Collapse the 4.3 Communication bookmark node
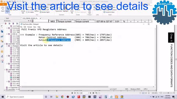 point(7,64)
